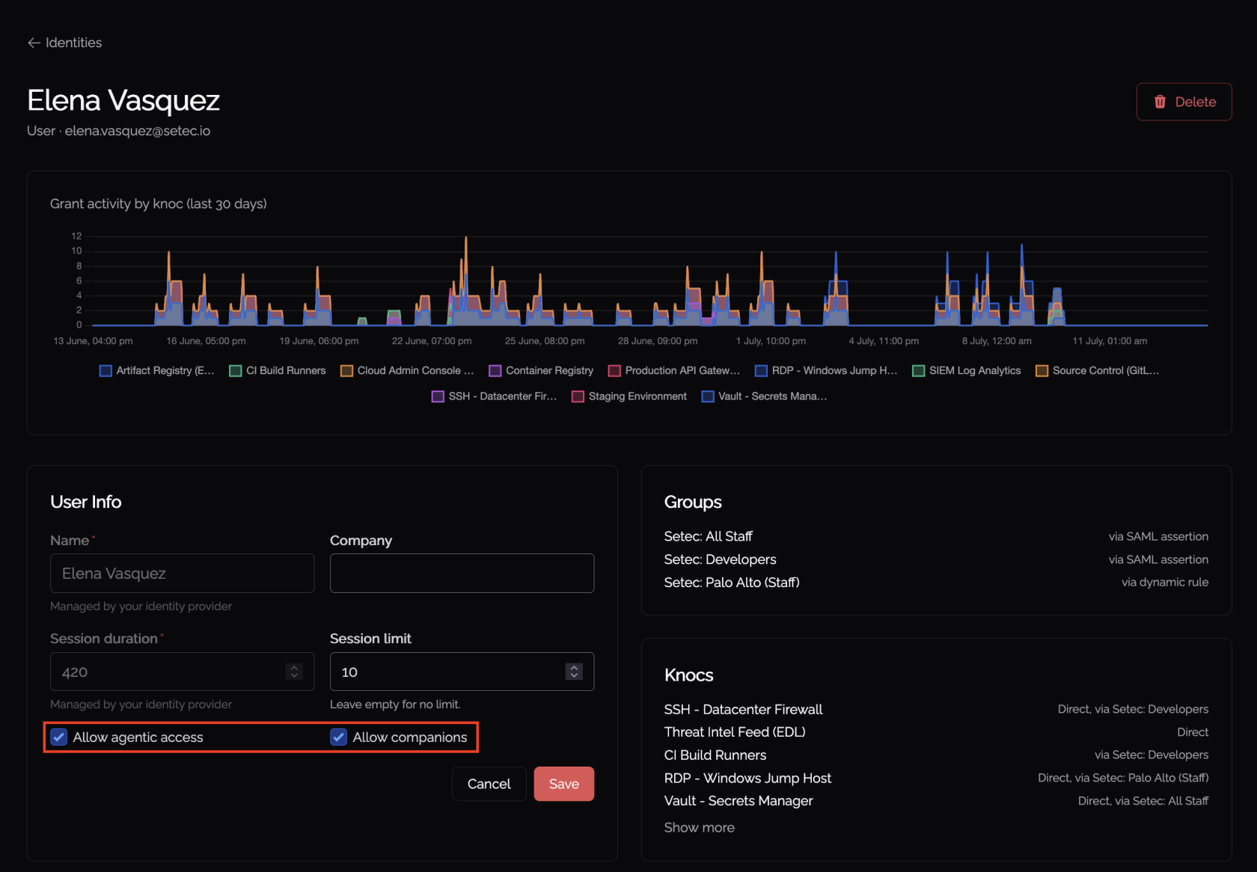
Task: Toggle SSH - Datacenter Firewall legend swatch
Action: [438, 396]
